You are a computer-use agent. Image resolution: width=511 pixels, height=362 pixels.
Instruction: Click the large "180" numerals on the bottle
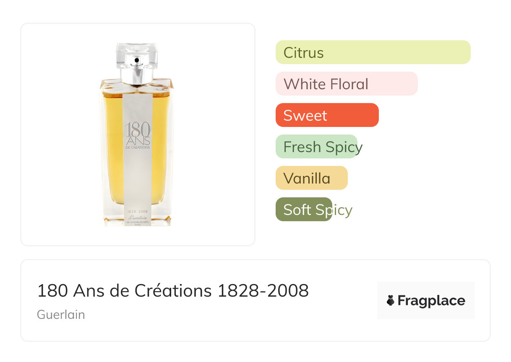138,129
